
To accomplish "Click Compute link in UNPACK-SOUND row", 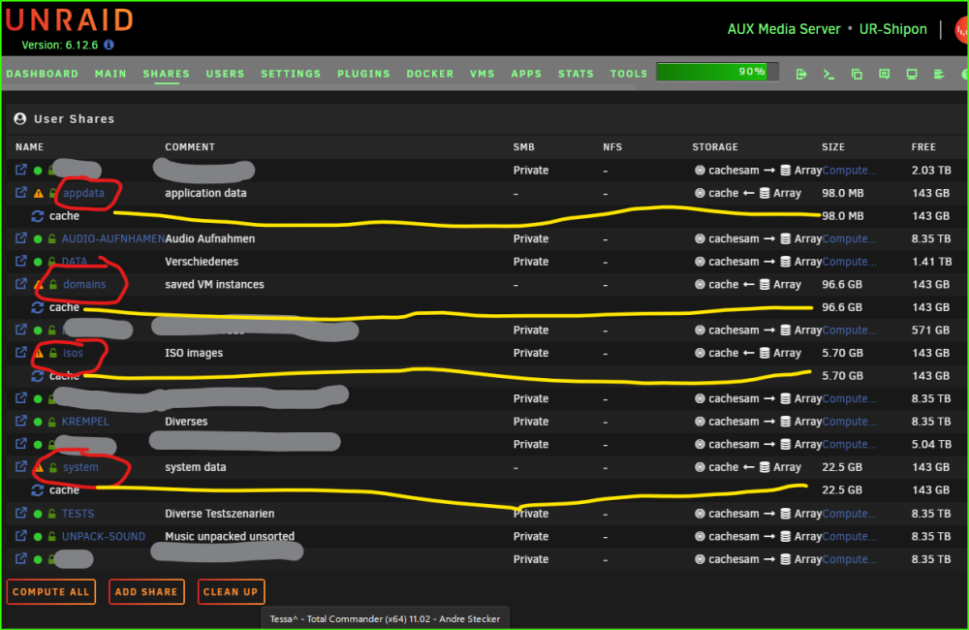I will coord(849,537).
